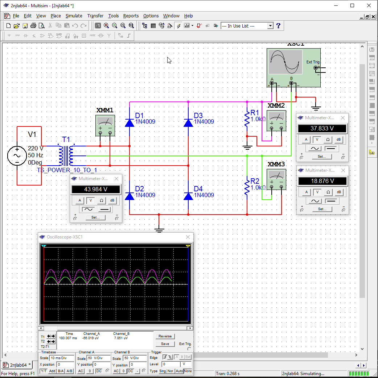Toggle full screen view icon
The height and width of the screenshot is (378, 378).
[98, 26]
